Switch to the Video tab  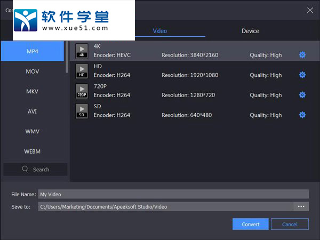160,31
